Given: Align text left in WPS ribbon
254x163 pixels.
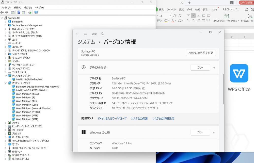Looking at the screenshot, I should tap(188, 21).
